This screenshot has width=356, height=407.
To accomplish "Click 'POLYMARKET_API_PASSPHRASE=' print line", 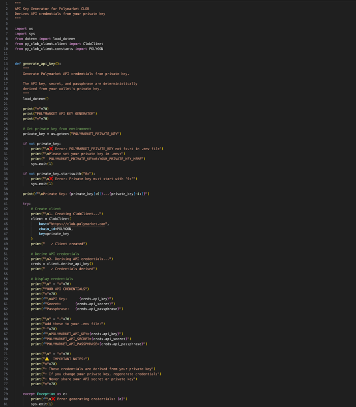I will (89, 344).
